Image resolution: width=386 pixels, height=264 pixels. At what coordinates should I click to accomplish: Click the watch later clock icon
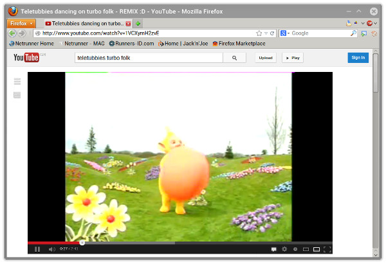pos(295,249)
